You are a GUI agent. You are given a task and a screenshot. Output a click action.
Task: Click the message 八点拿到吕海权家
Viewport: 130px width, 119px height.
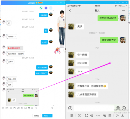[x=87, y=95]
